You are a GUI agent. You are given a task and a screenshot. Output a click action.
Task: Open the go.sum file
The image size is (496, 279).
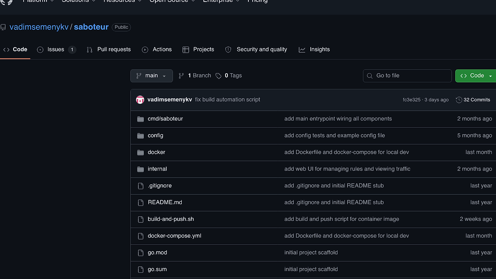point(157,269)
